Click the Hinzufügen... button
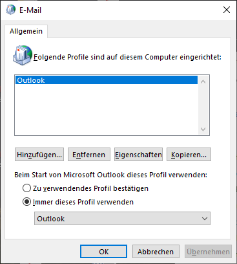237x264 pixels. pyautogui.click(x=39, y=155)
